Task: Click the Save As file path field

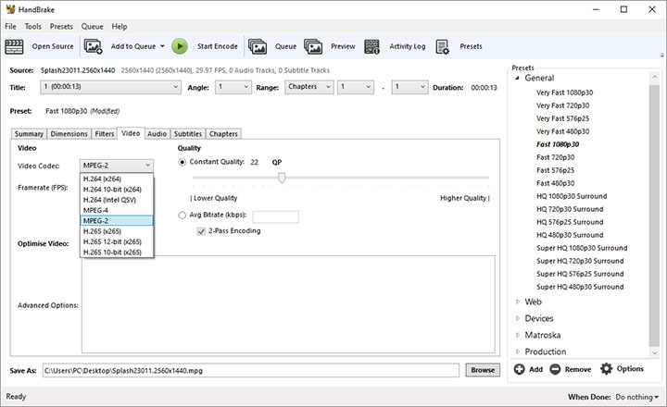Action: 250,370
